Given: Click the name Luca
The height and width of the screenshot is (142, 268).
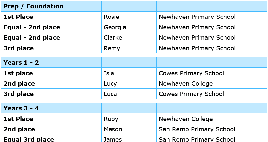Looking at the screenshot, I should [x=110, y=94].
